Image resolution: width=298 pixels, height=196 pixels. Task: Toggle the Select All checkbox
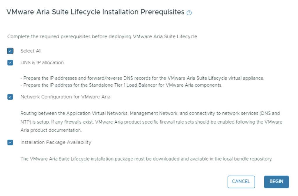pyautogui.click(x=10, y=51)
